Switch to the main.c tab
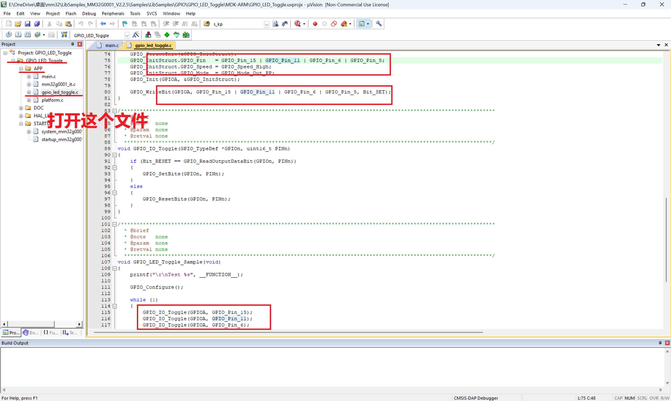This screenshot has width=671, height=401. click(111, 45)
